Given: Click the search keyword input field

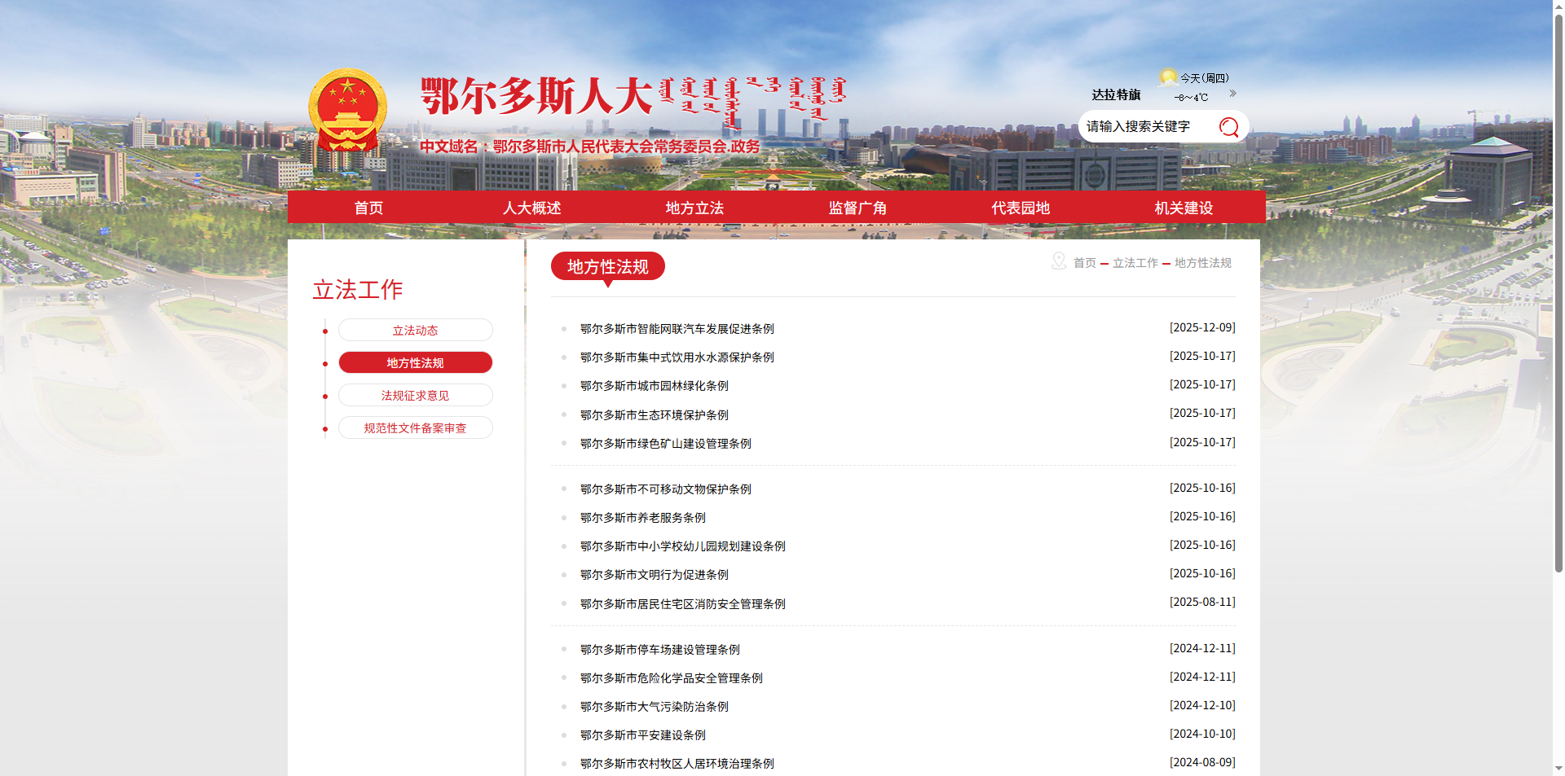Looking at the screenshot, I should tap(1148, 126).
